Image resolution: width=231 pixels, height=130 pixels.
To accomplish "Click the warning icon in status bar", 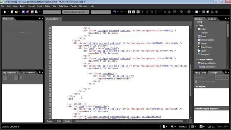I will (172, 126).
